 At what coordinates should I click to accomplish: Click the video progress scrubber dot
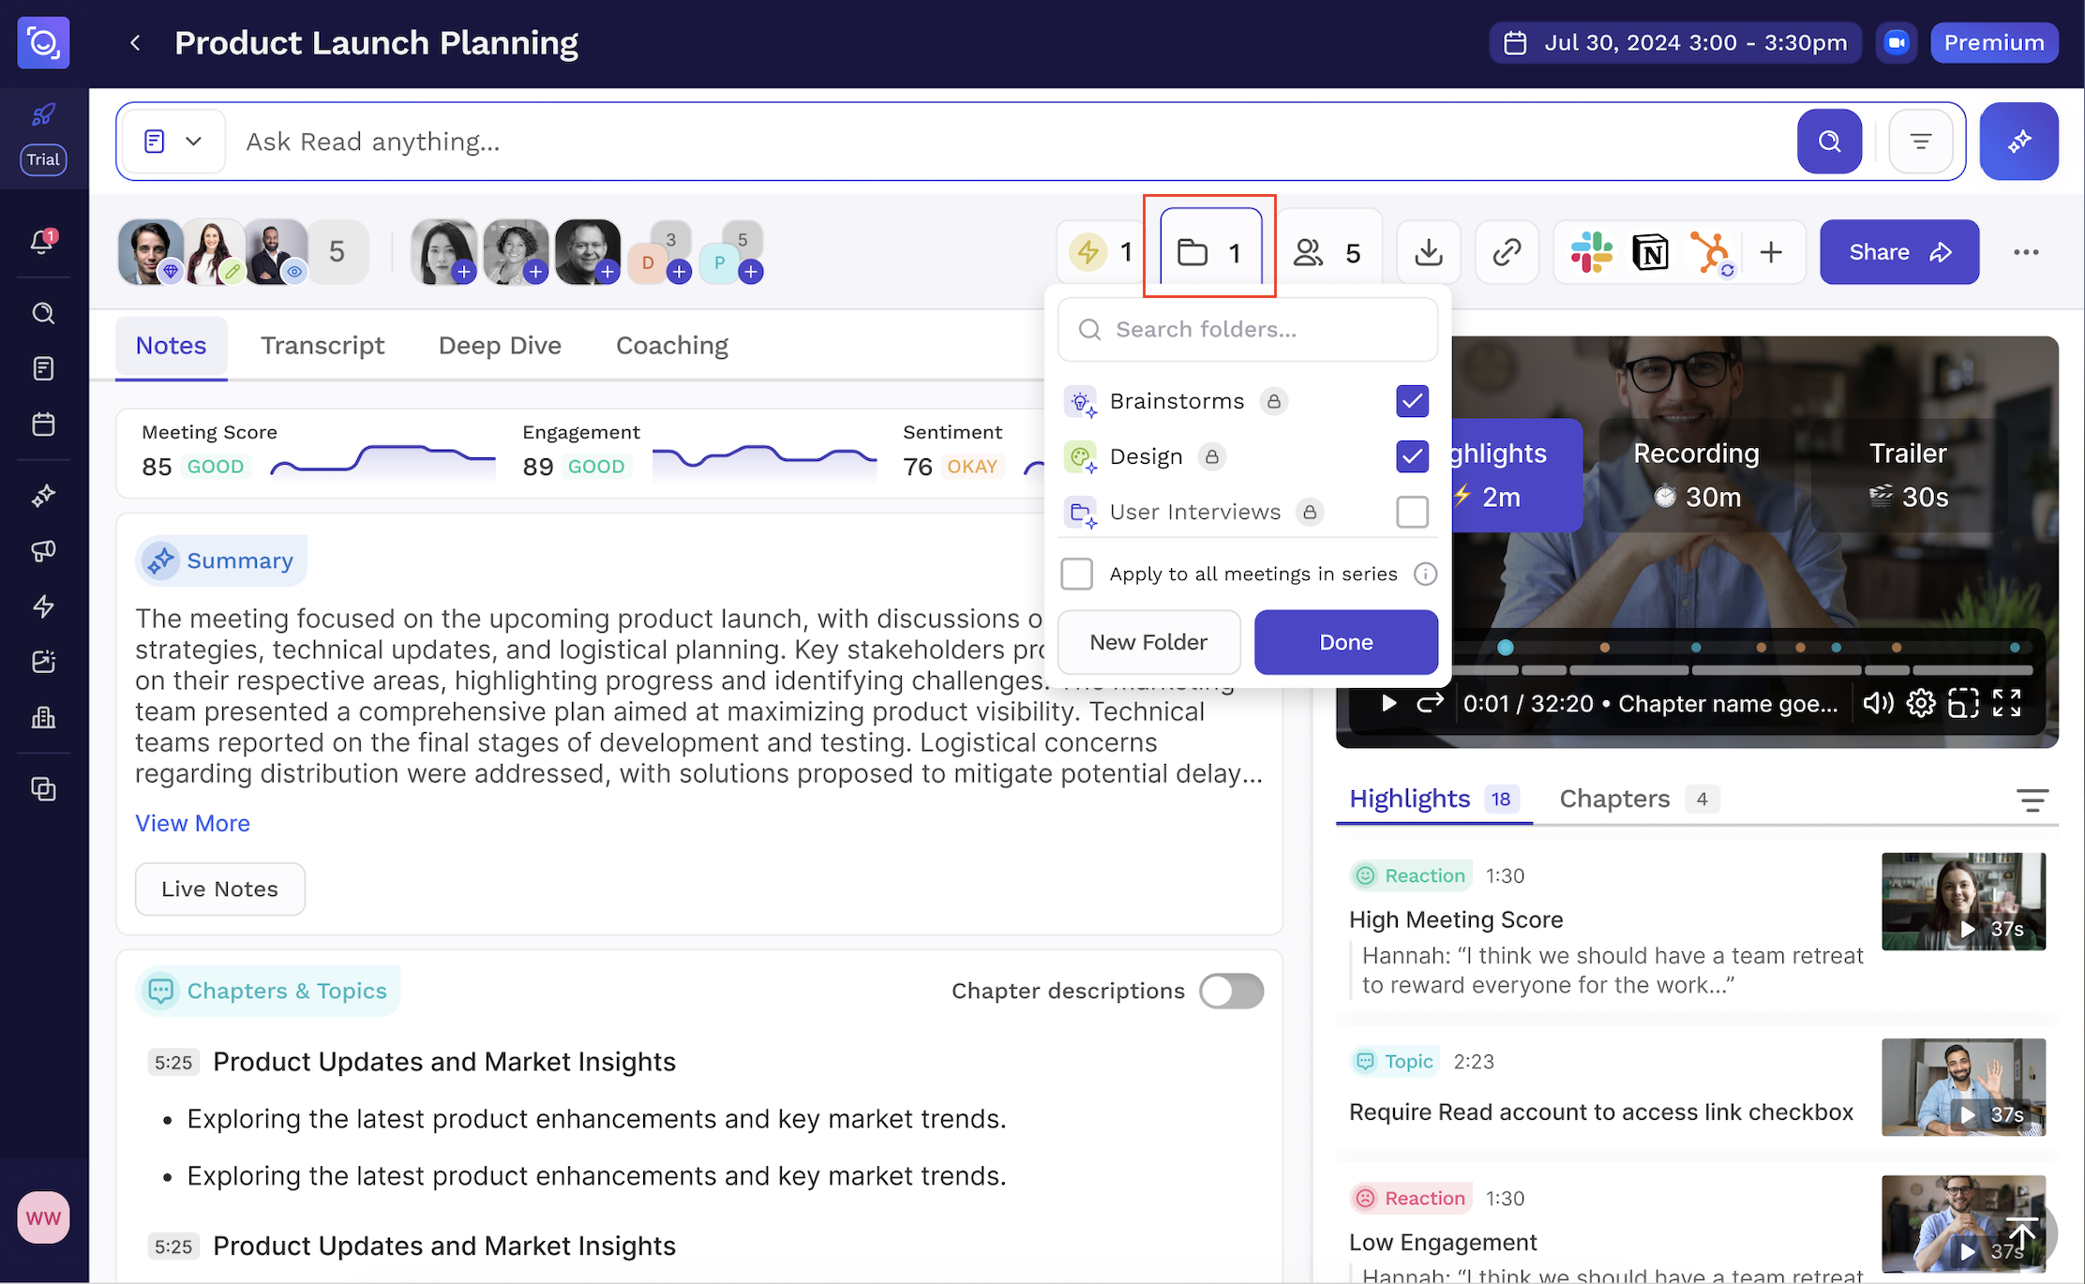tap(1505, 647)
